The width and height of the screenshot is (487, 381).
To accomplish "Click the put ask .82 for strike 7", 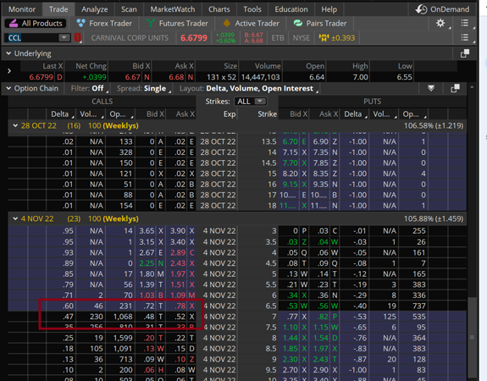I will [x=323, y=317].
